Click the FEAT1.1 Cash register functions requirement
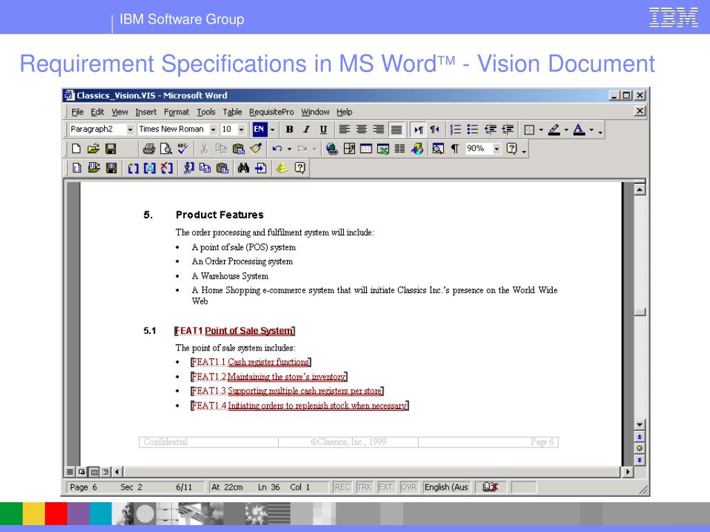This screenshot has width=710, height=532. 251,362
